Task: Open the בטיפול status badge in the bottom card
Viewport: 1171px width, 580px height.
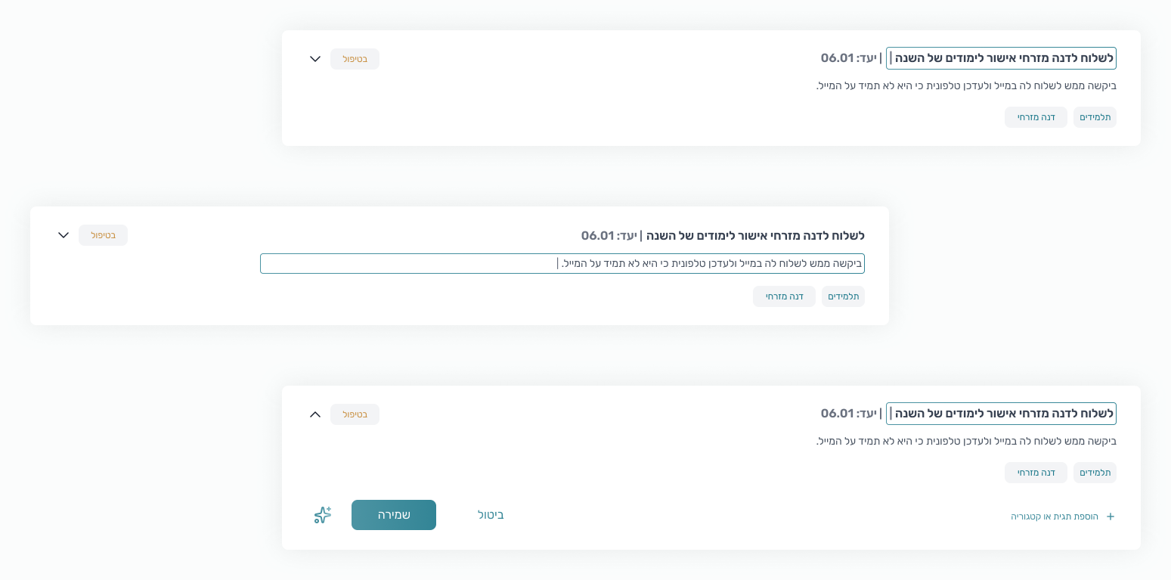Action: point(355,414)
